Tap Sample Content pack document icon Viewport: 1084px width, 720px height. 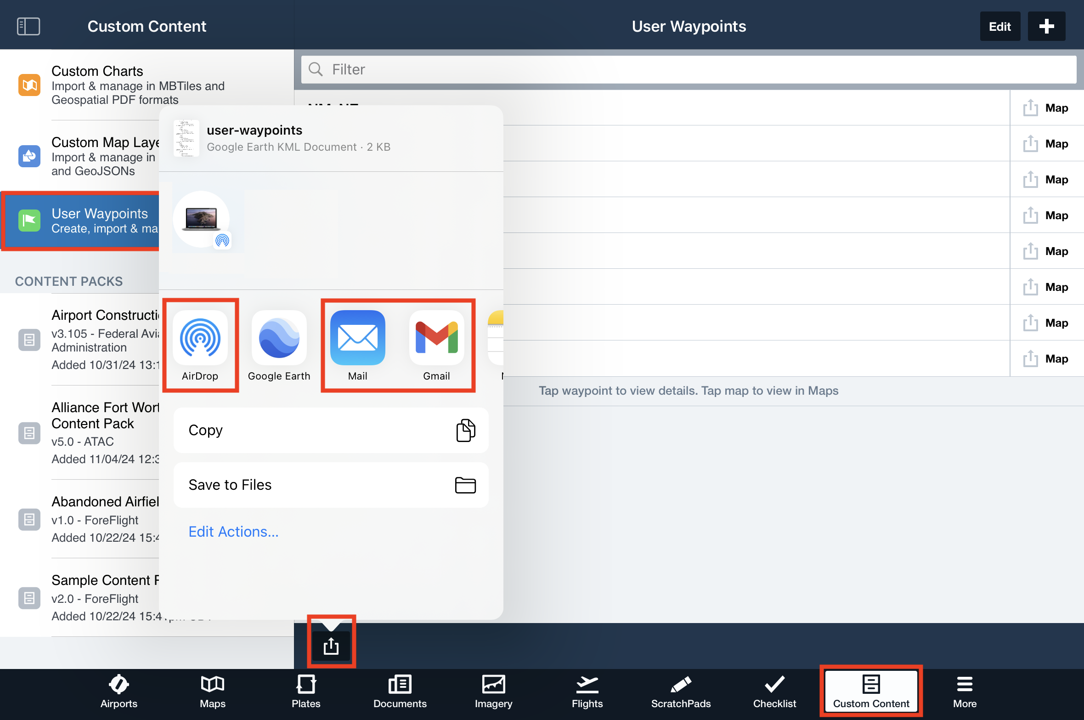[x=29, y=598]
